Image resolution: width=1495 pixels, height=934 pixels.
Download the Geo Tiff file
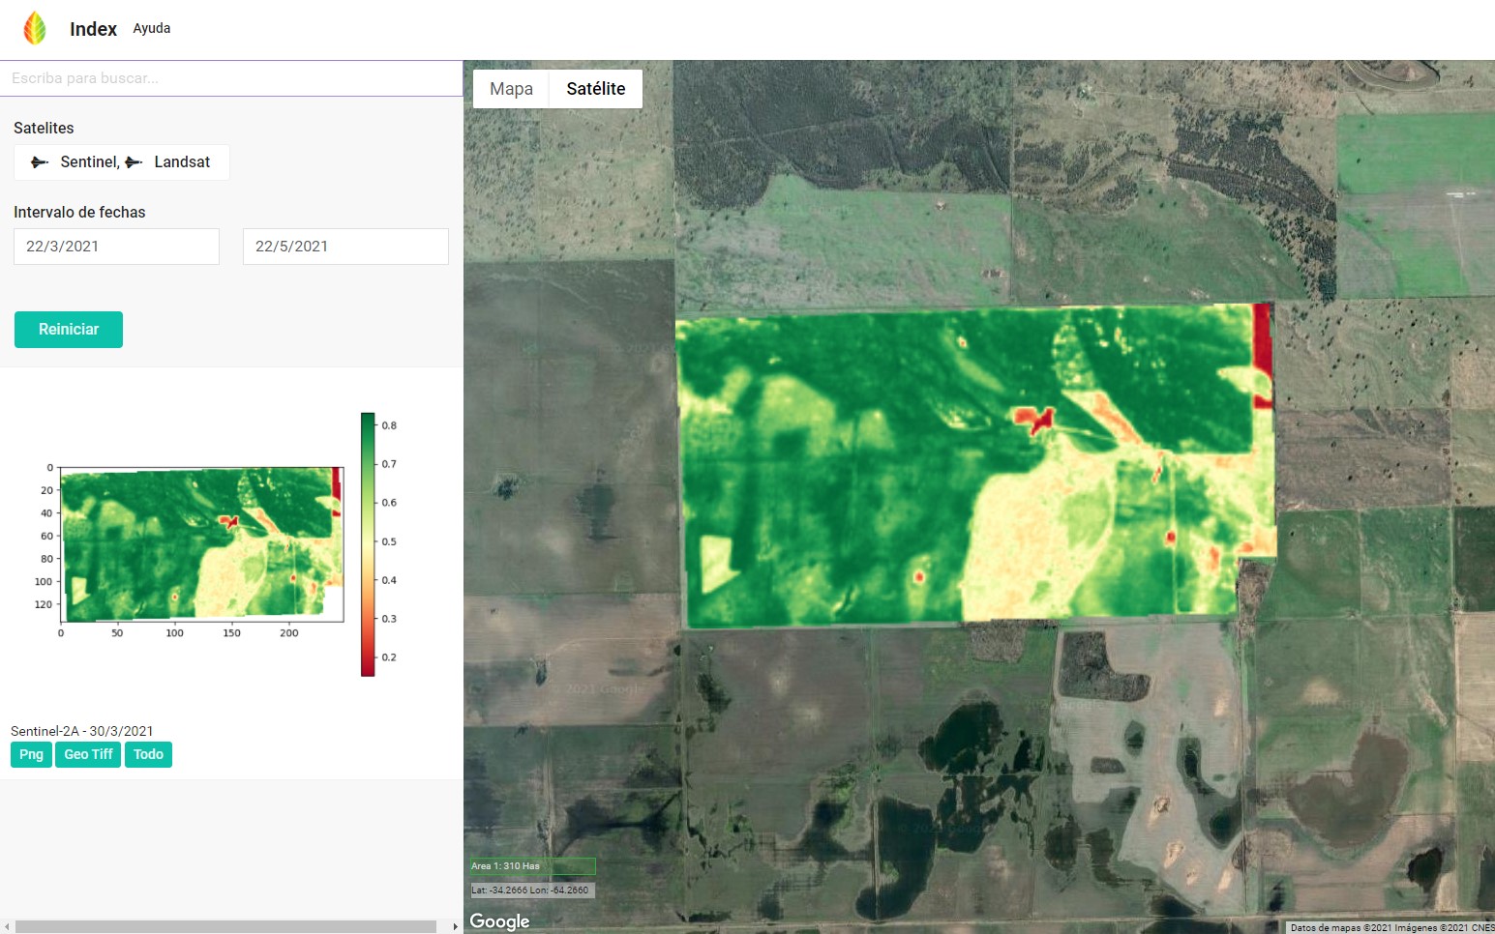pyautogui.click(x=88, y=754)
